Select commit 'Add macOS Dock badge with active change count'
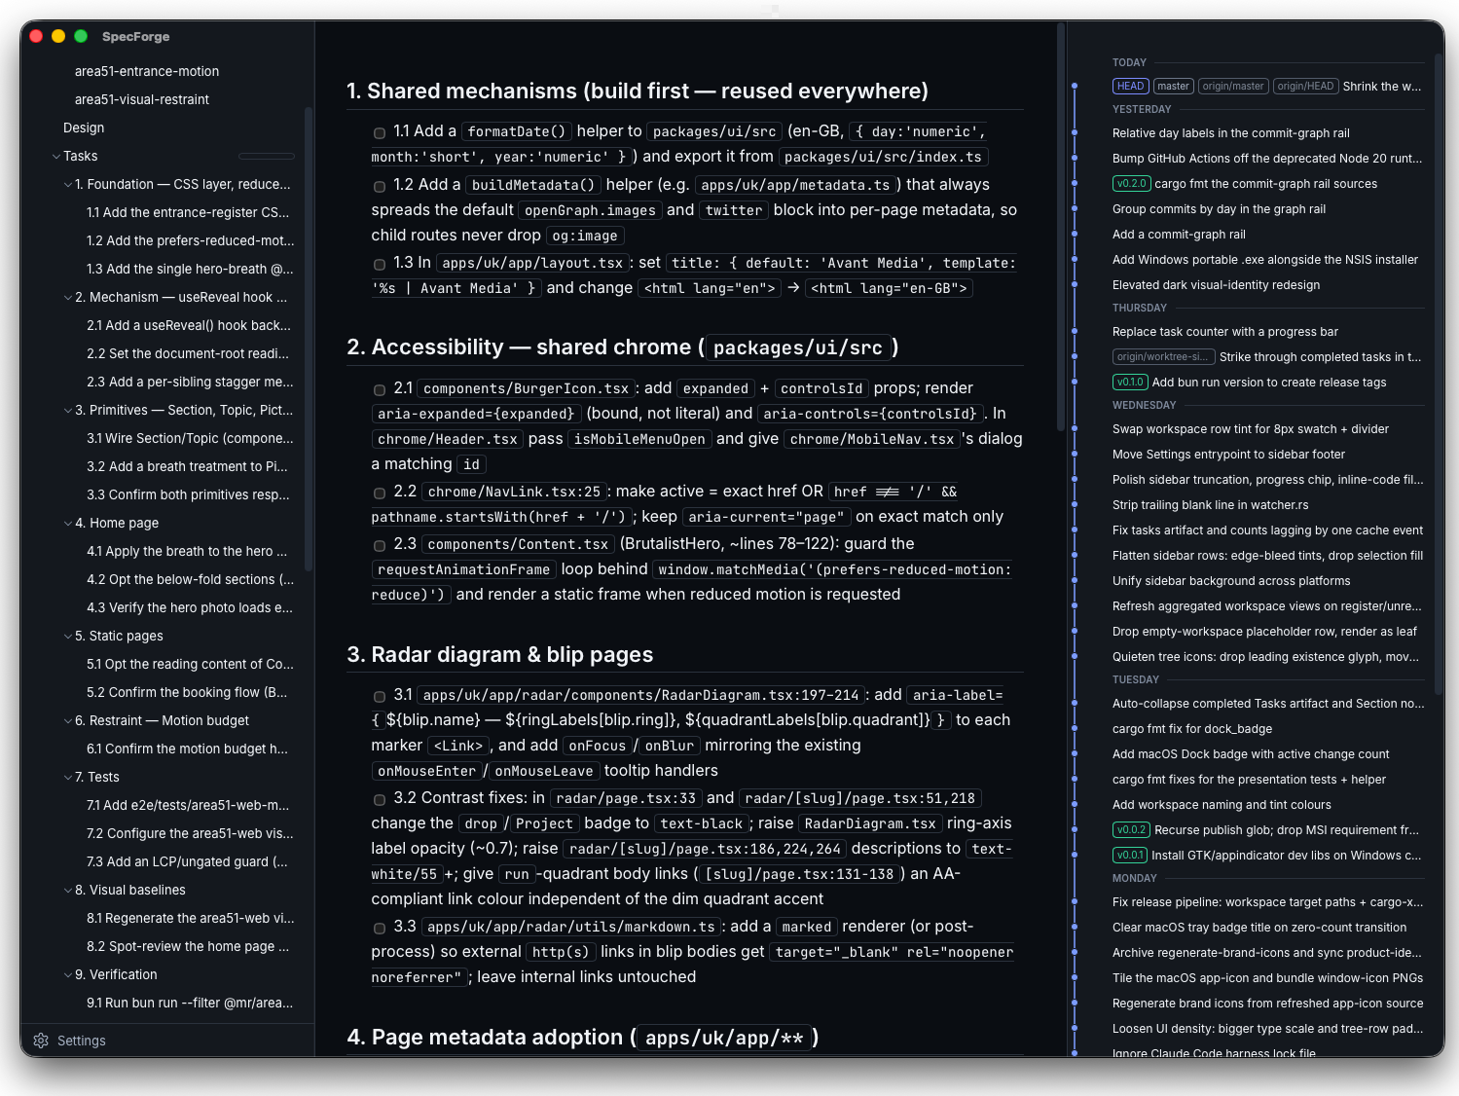The image size is (1459, 1096). click(x=1251, y=753)
